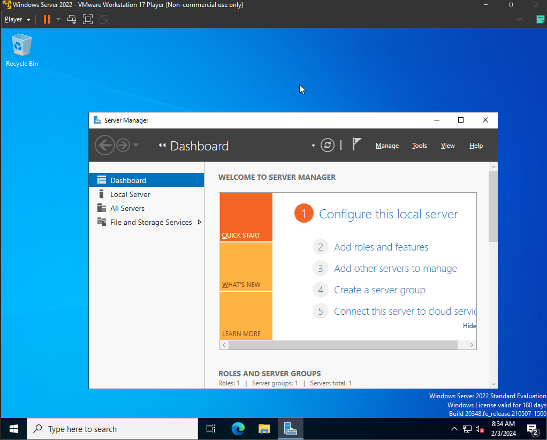This screenshot has height=440, width=547.
Task: Open the Help menu
Action: click(476, 146)
